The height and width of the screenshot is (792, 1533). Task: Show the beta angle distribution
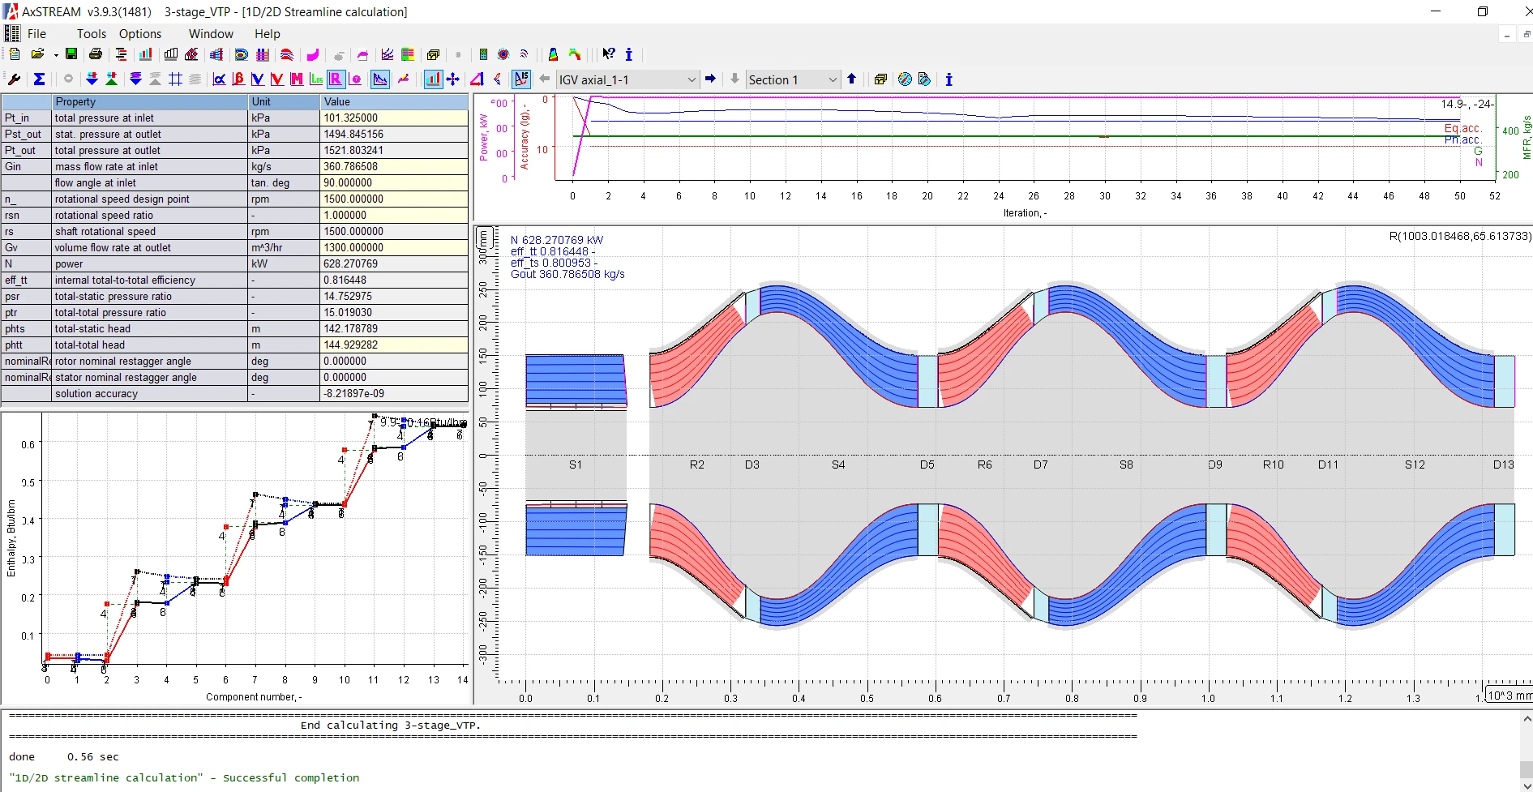tap(238, 79)
